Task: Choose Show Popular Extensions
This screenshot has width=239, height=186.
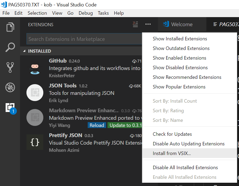Action: pyautogui.click(x=190, y=87)
